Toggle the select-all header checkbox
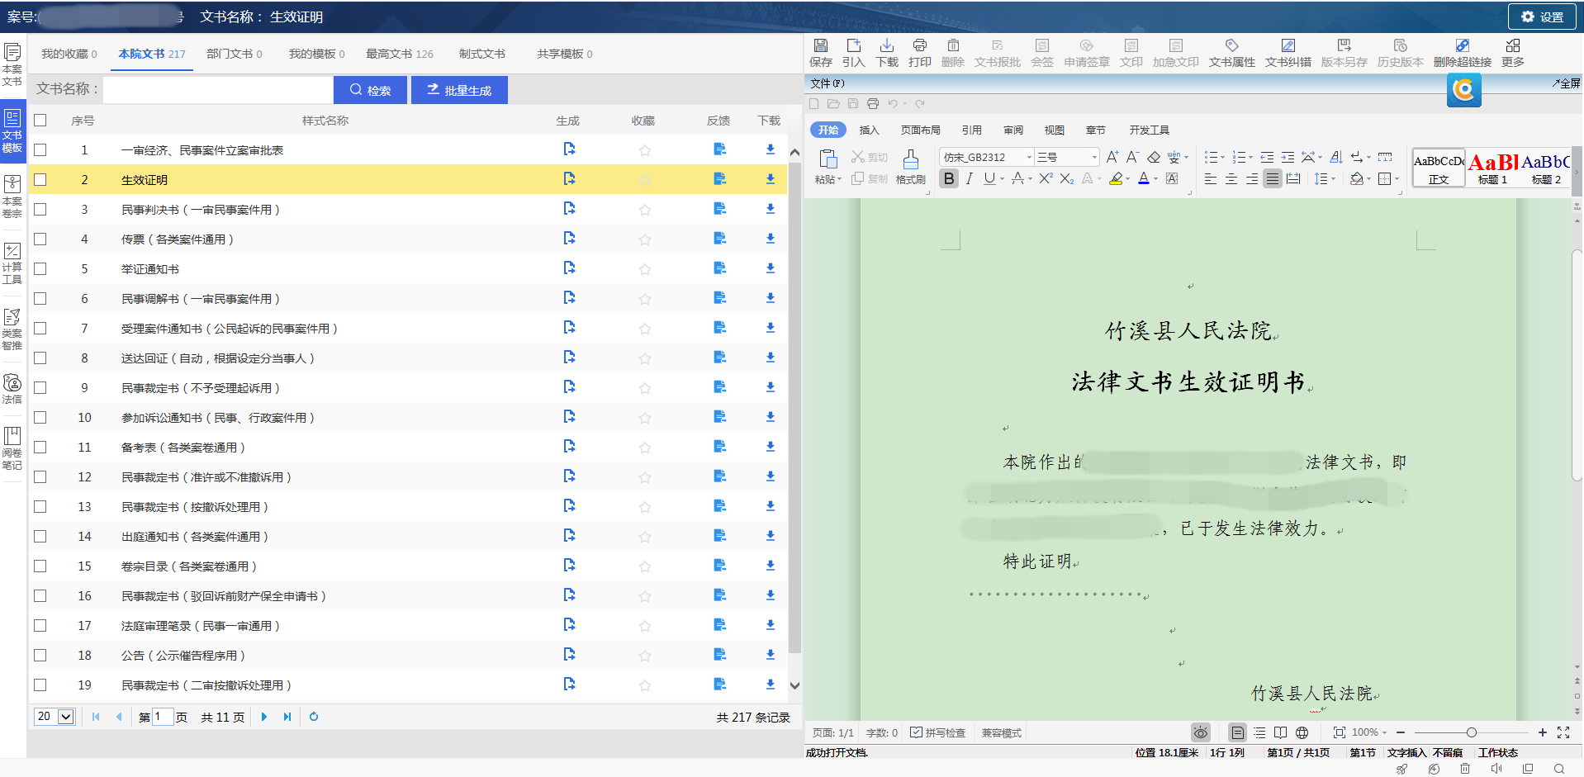 (40, 121)
